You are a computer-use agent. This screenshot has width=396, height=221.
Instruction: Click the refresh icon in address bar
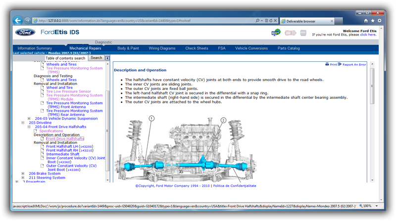click(x=271, y=21)
